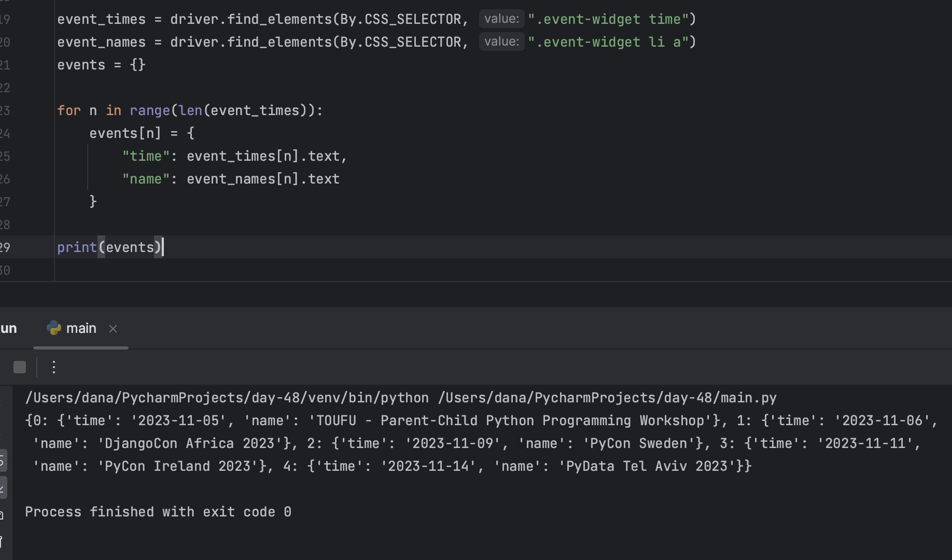Click the events[n] = { line
This screenshot has height=560, width=952.
click(x=142, y=133)
